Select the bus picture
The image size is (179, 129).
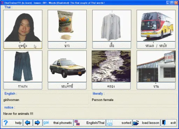tap(156, 26)
